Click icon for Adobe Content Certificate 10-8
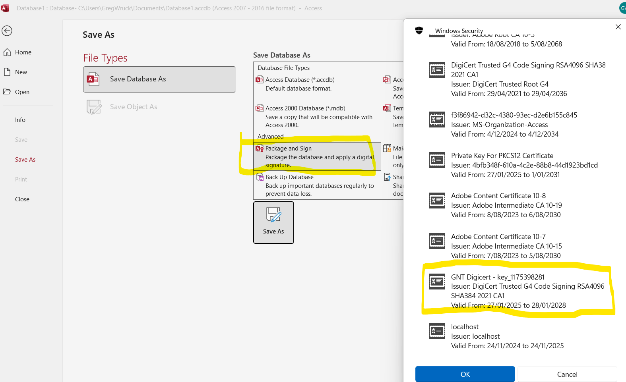Image resolution: width=626 pixels, height=382 pixels. [x=437, y=201]
